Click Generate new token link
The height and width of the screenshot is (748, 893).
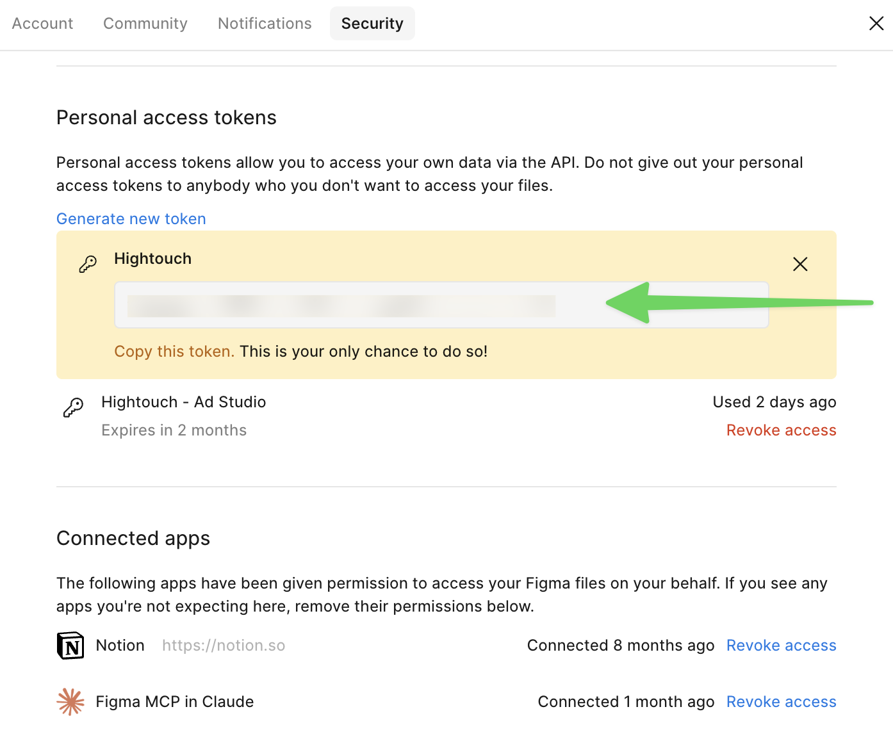[x=131, y=219]
